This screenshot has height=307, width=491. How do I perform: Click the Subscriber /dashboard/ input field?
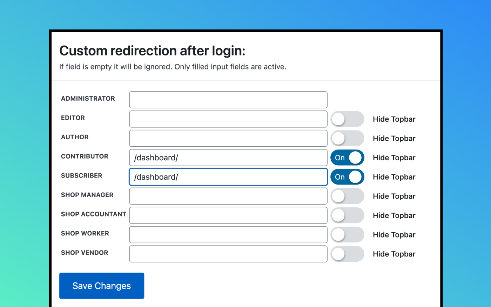click(x=228, y=177)
